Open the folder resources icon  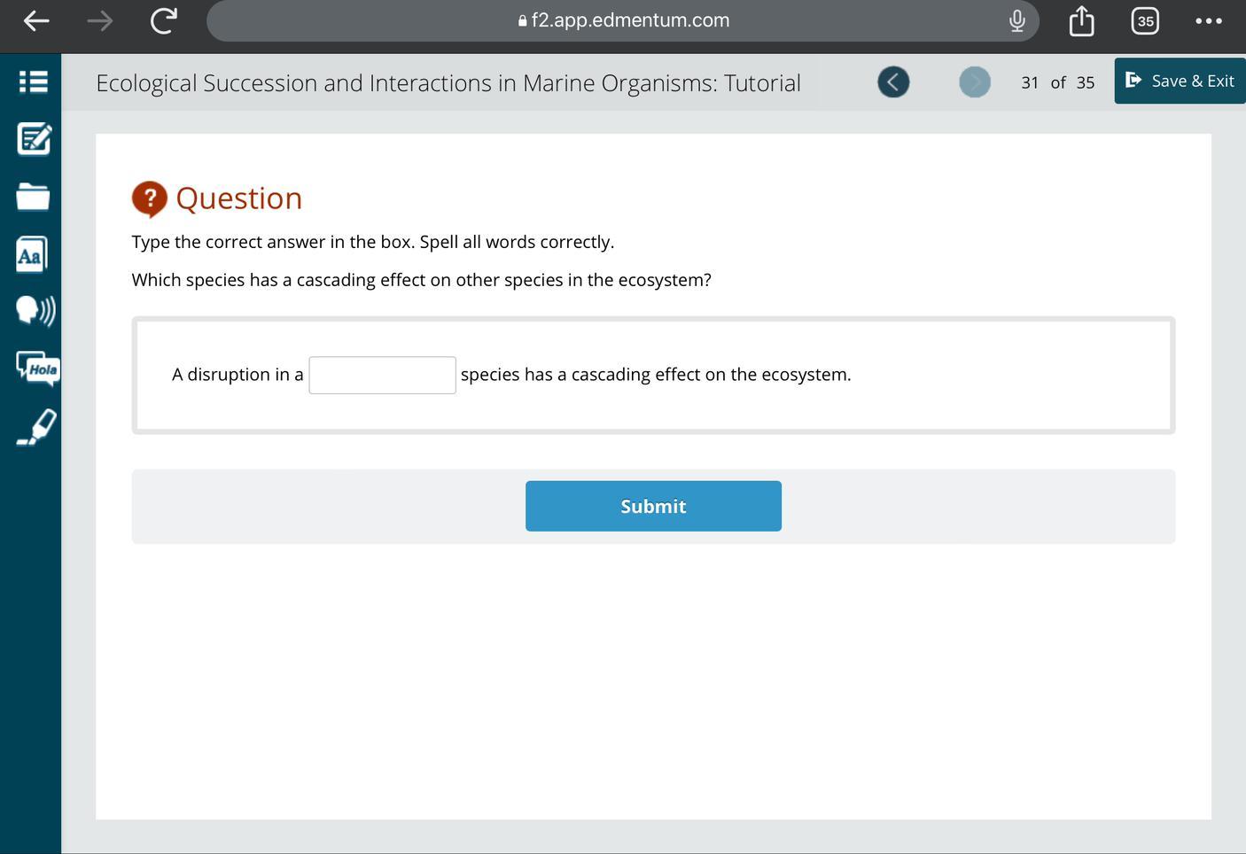[x=33, y=196]
